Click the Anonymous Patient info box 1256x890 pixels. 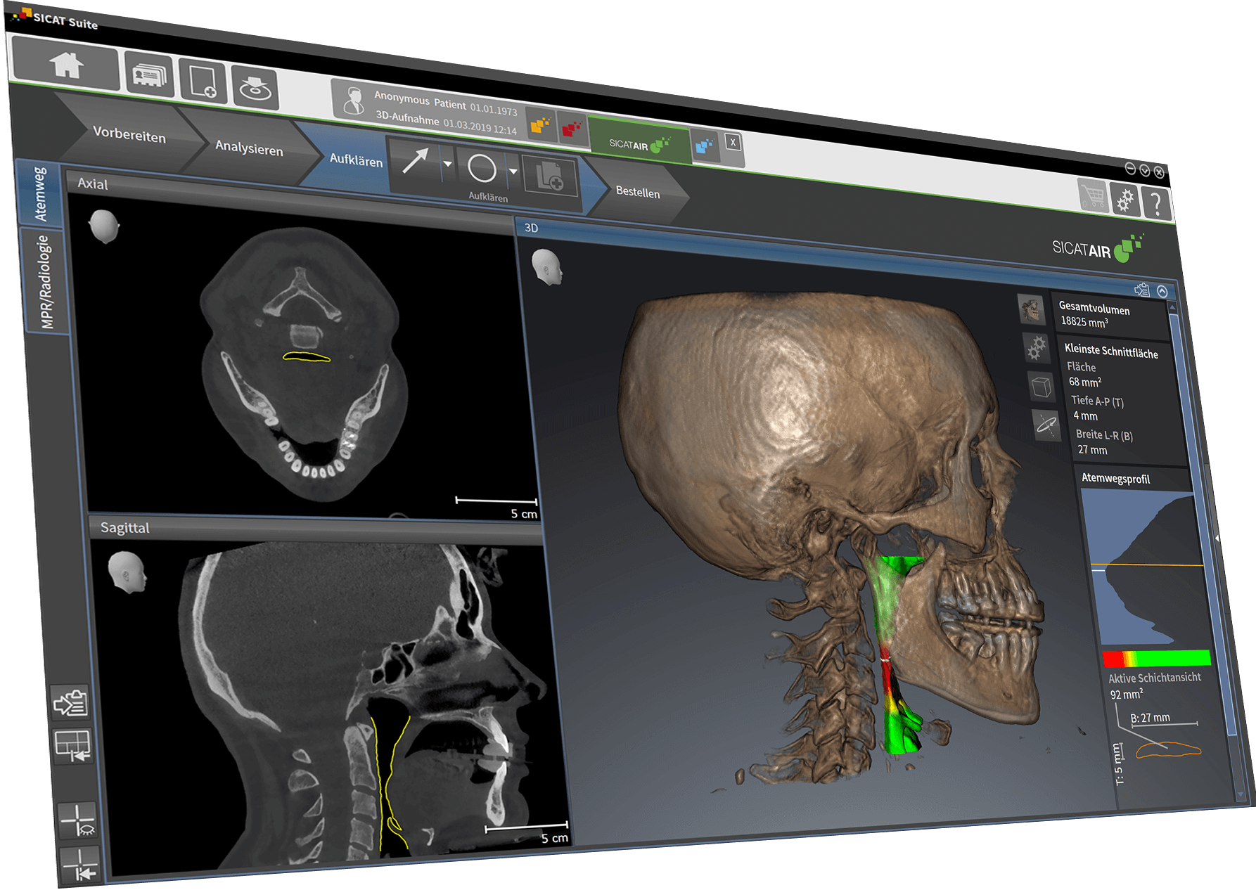click(430, 109)
